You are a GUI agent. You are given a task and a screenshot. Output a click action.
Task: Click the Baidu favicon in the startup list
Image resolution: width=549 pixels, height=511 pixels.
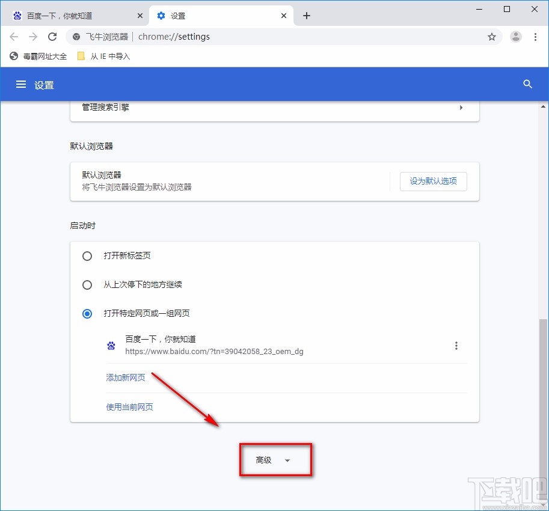pos(111,345)
